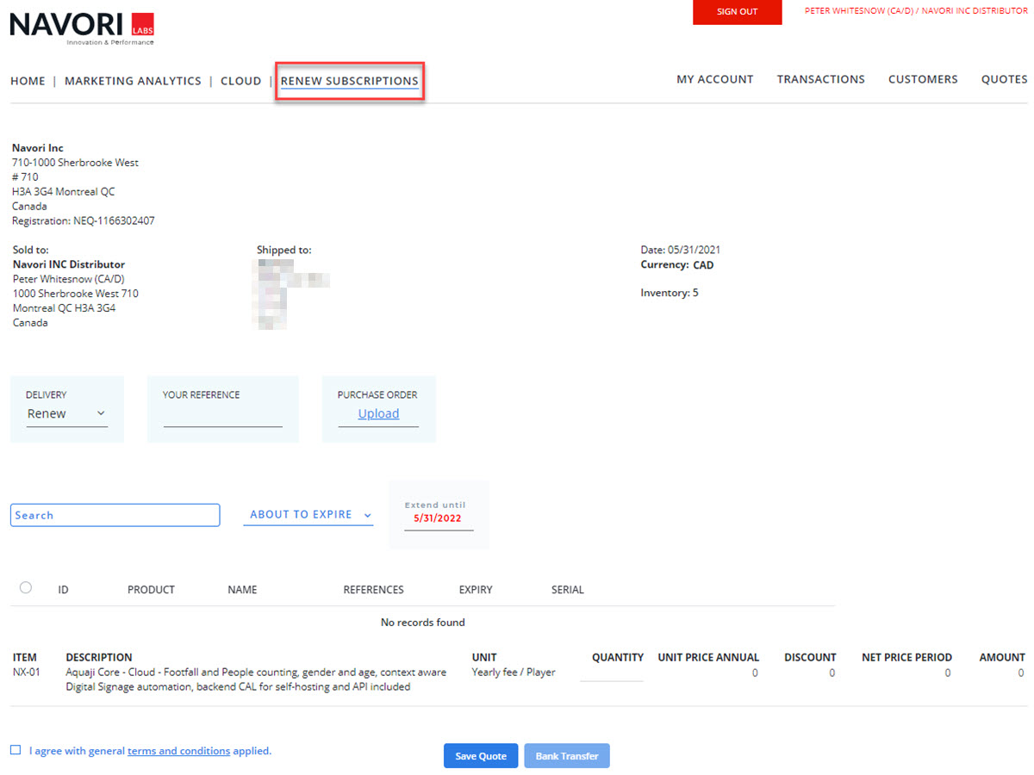Focus the Search box
The image size is (1034, 775).
pyautogui.click(x=115, y=515)
